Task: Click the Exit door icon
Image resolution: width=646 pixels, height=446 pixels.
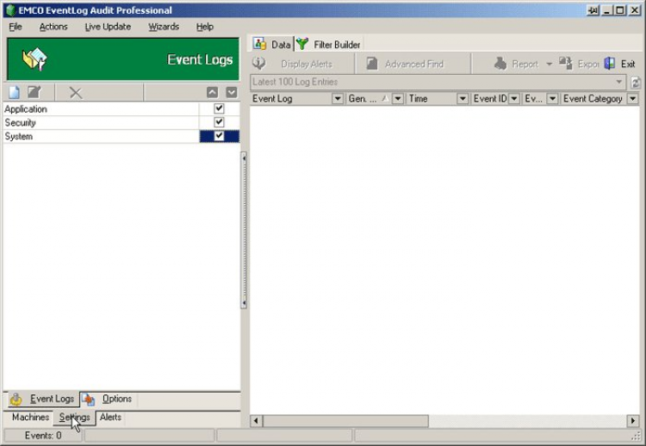Action: tap(610, 64)
